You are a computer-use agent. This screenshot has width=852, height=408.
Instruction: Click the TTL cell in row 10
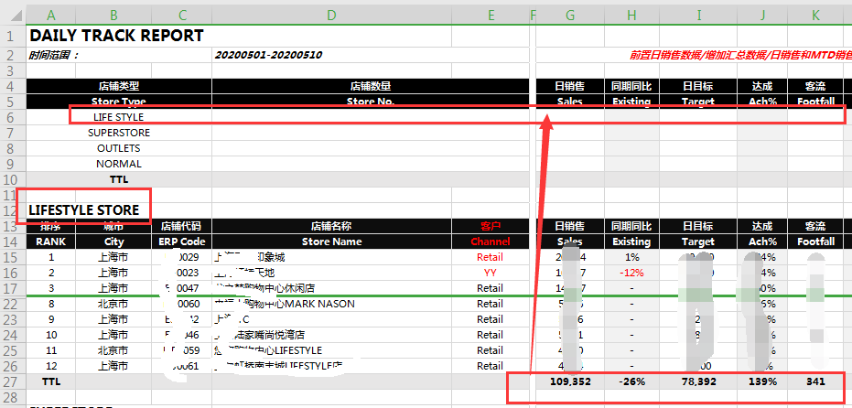(118, 179)
